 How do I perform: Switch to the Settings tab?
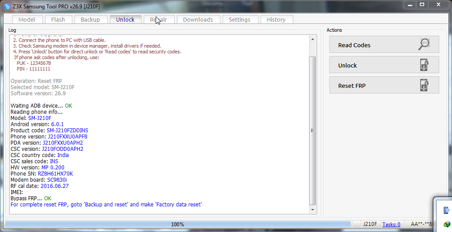[239, 19]
